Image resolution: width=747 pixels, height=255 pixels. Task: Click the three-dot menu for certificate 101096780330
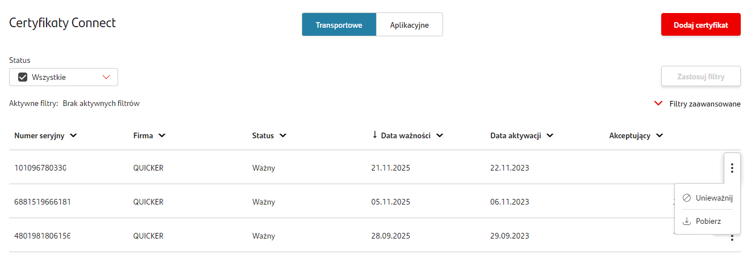click(x=732, y=168)
